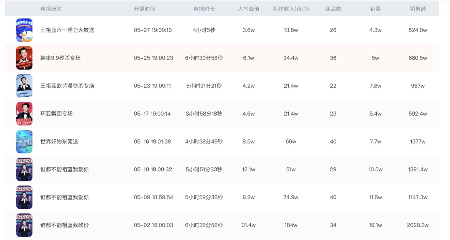Sort by 销售额 column header
The width and height of the screenshot is (450, 240).
[417, 9]
